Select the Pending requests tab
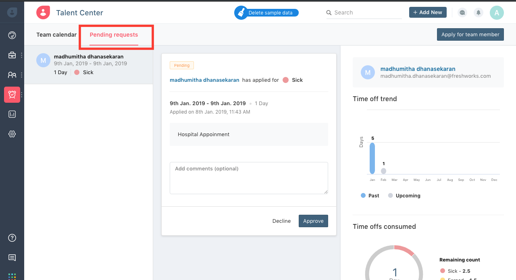 pos(113,35)
